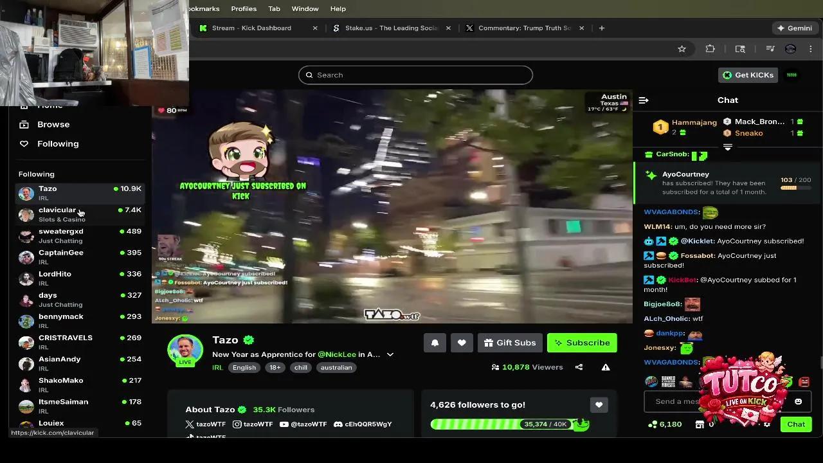This screenshot has width=823, height=463.
Task: Select the australian tag
Action: tap(336, 368)
